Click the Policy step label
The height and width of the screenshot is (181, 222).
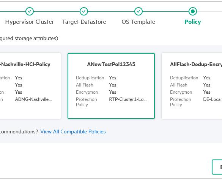[193, 22]
